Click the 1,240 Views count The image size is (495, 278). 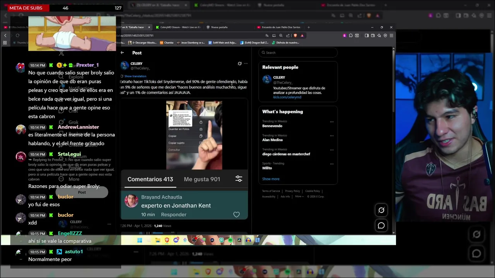(162, 226)
